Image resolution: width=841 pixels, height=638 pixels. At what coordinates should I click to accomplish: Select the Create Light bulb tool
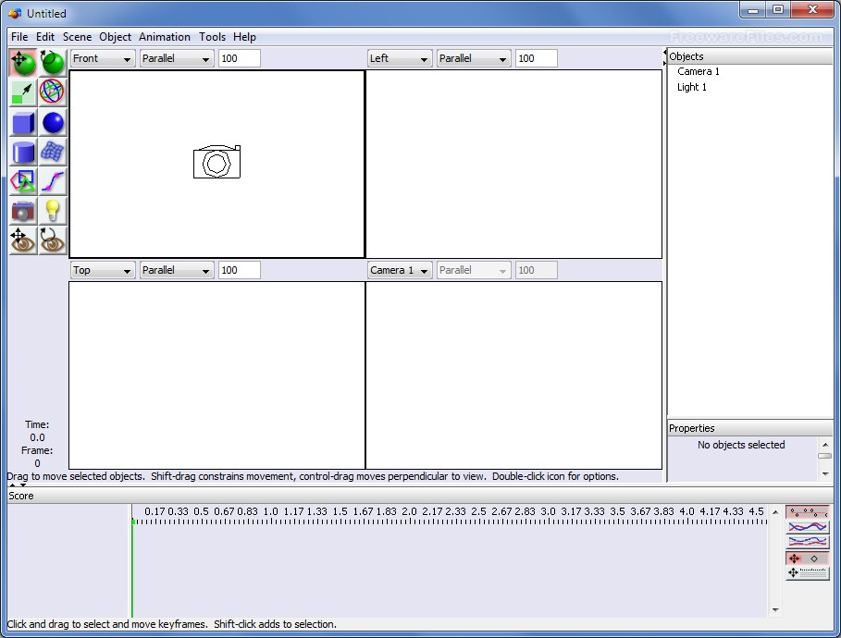(52, 211)
